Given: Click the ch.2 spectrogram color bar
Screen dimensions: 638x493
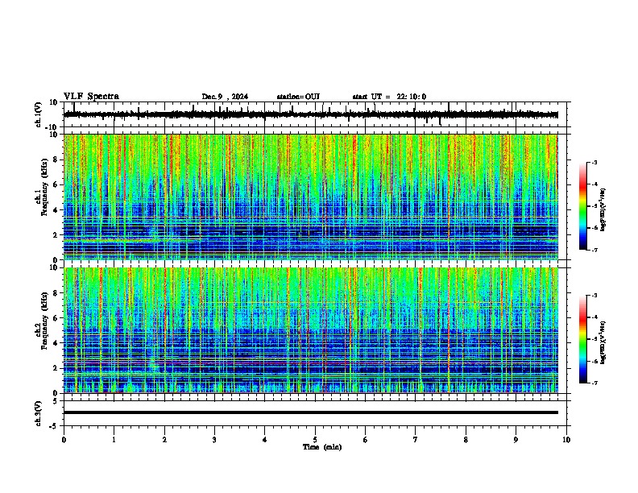Looking at the screenshot, I should (583, 339).
